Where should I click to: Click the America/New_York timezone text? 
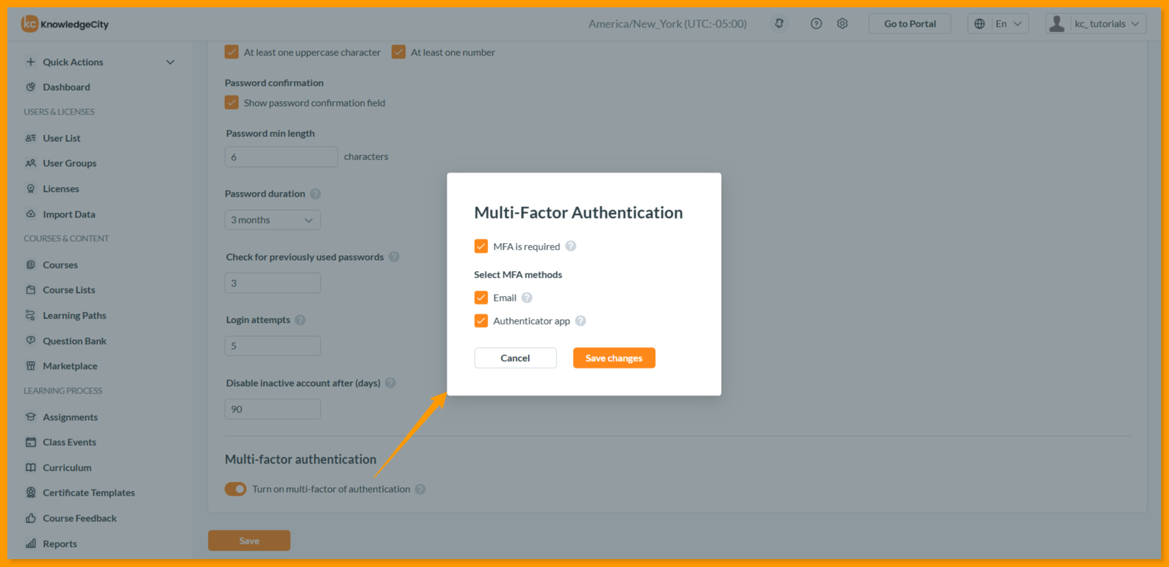coord(667,24)
